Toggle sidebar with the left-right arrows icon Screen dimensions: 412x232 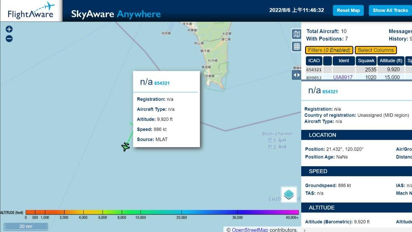[297, 75]
